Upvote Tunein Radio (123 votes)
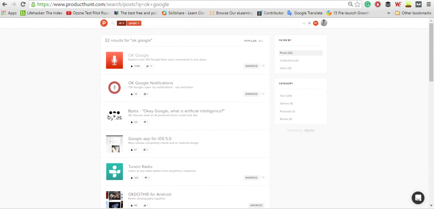The width and height of the screenshot is (434, 209). coord(134,178)
